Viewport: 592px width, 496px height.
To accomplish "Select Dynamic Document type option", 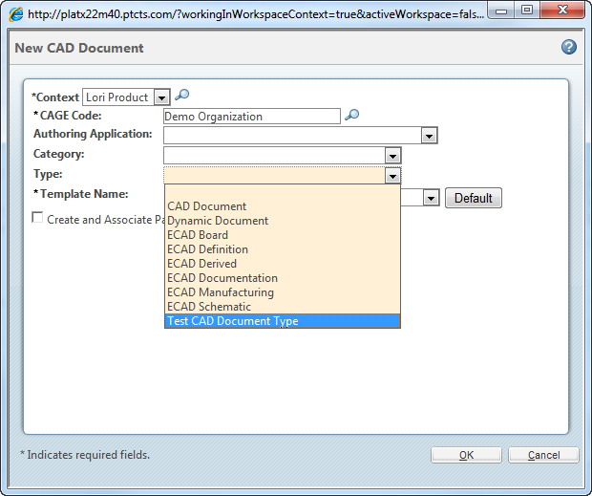I will (283, 221).
